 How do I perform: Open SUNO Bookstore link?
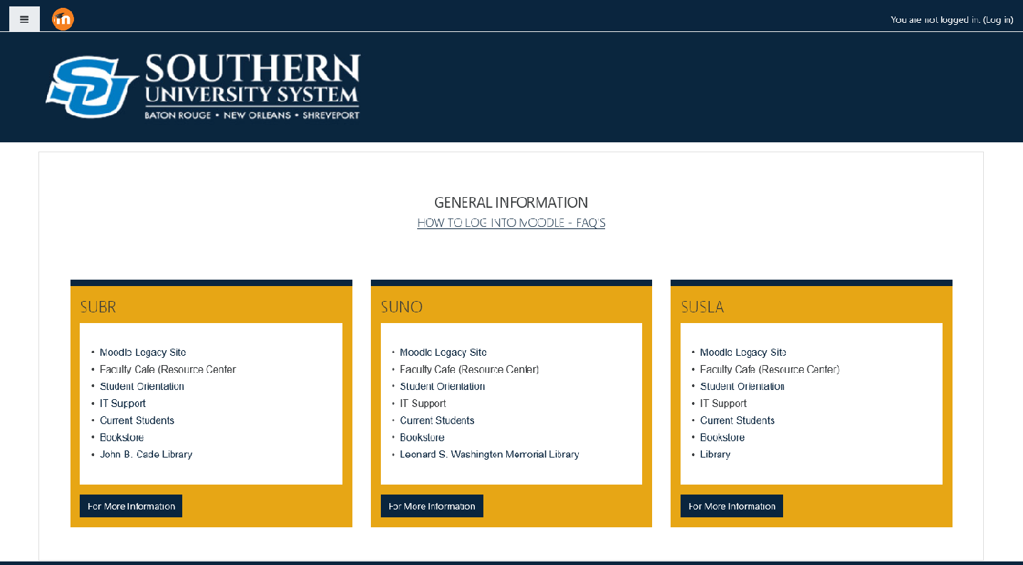coord(422,438)
